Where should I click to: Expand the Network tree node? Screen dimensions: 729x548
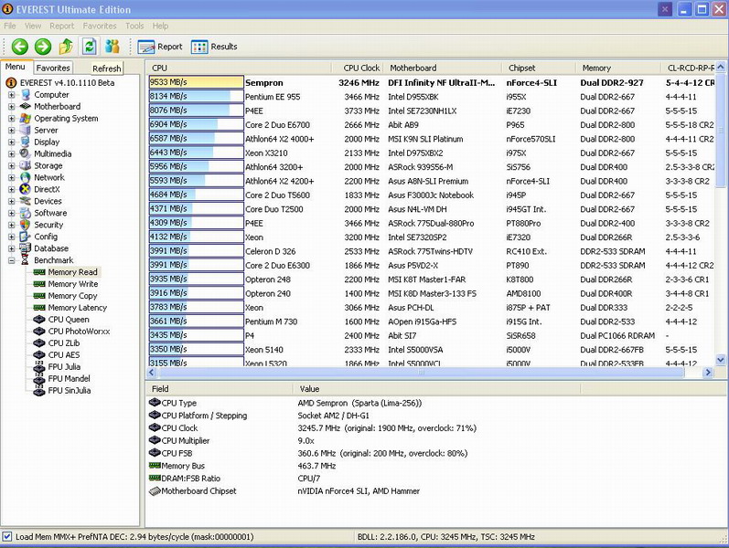click(x=11, y=177)
